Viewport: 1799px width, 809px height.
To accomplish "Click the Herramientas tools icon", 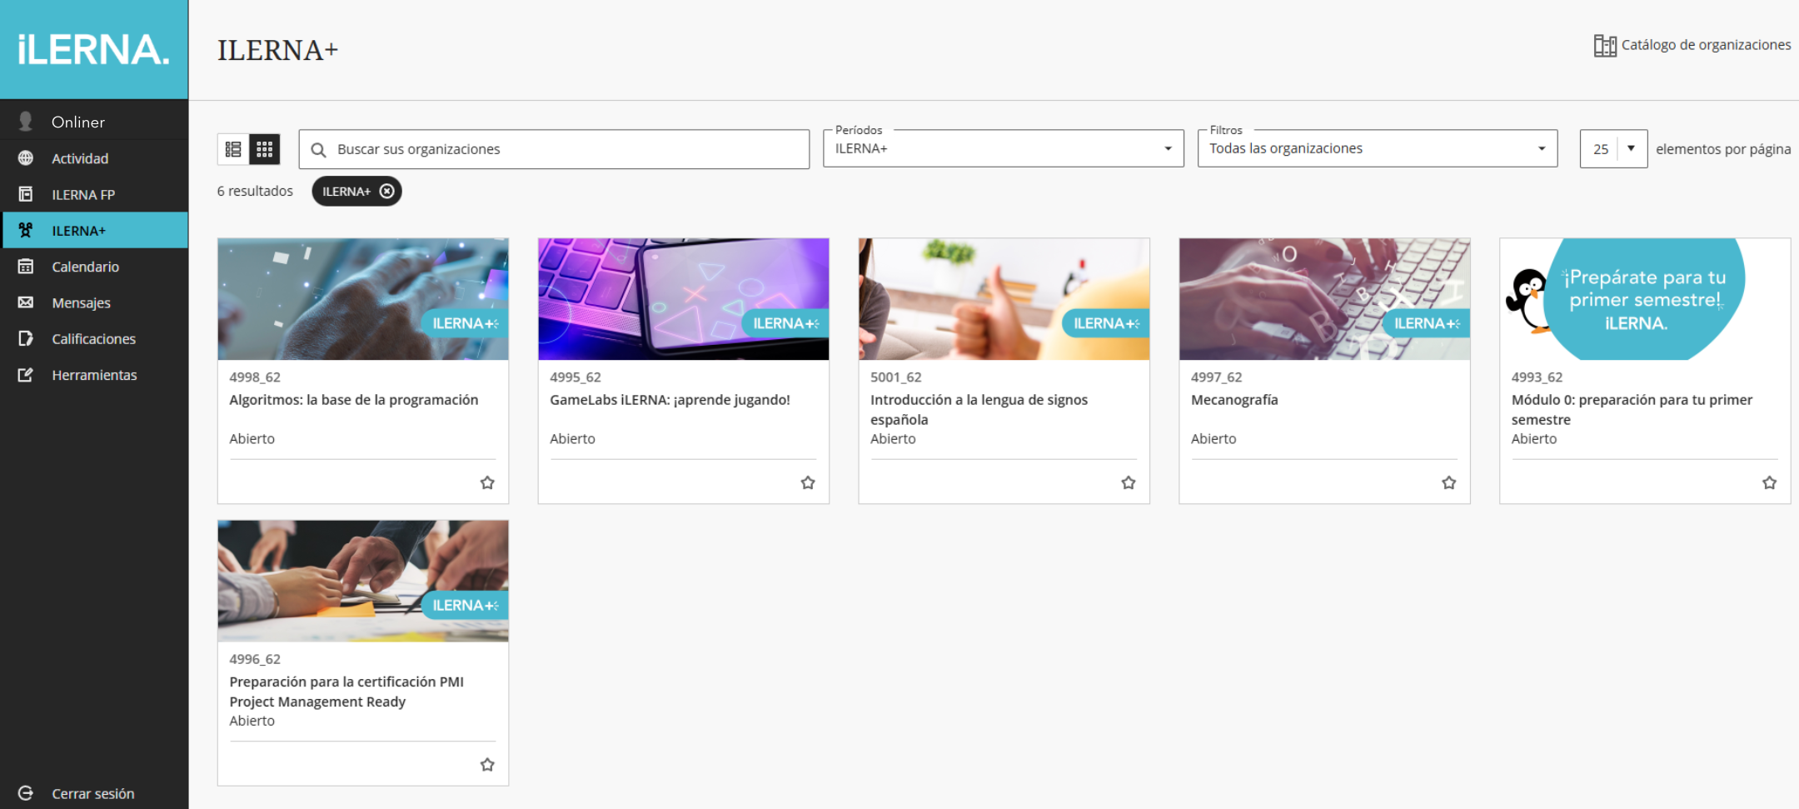I will click(x=26, y=375).
